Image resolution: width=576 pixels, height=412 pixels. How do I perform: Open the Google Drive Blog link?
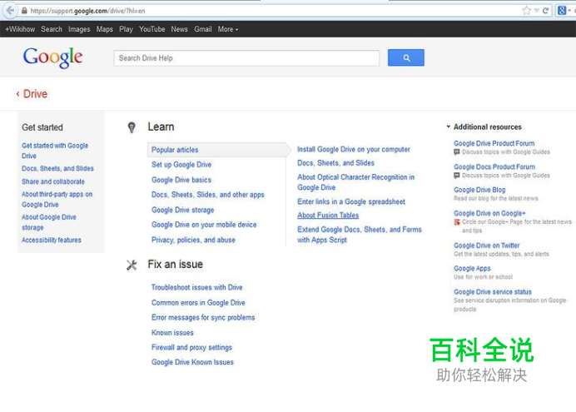(x=479, y=190)
